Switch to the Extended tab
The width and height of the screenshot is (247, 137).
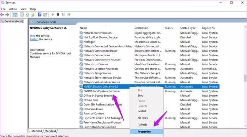pyautogui.click(x=36, y=131)
